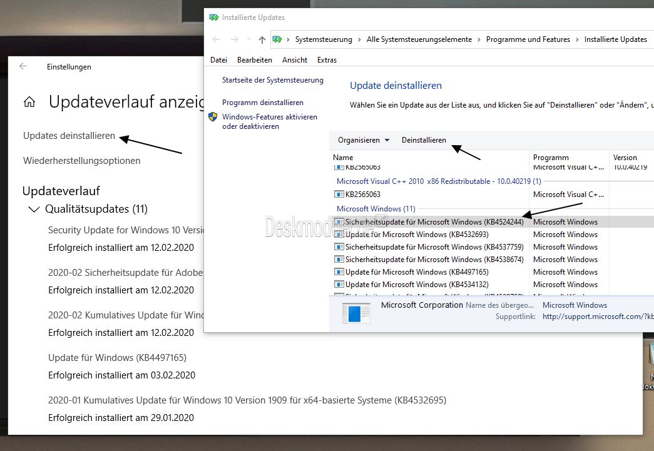Click the large update icon in details pane
This screenshot has height=451, width=654.
click(x=355, y=313)
